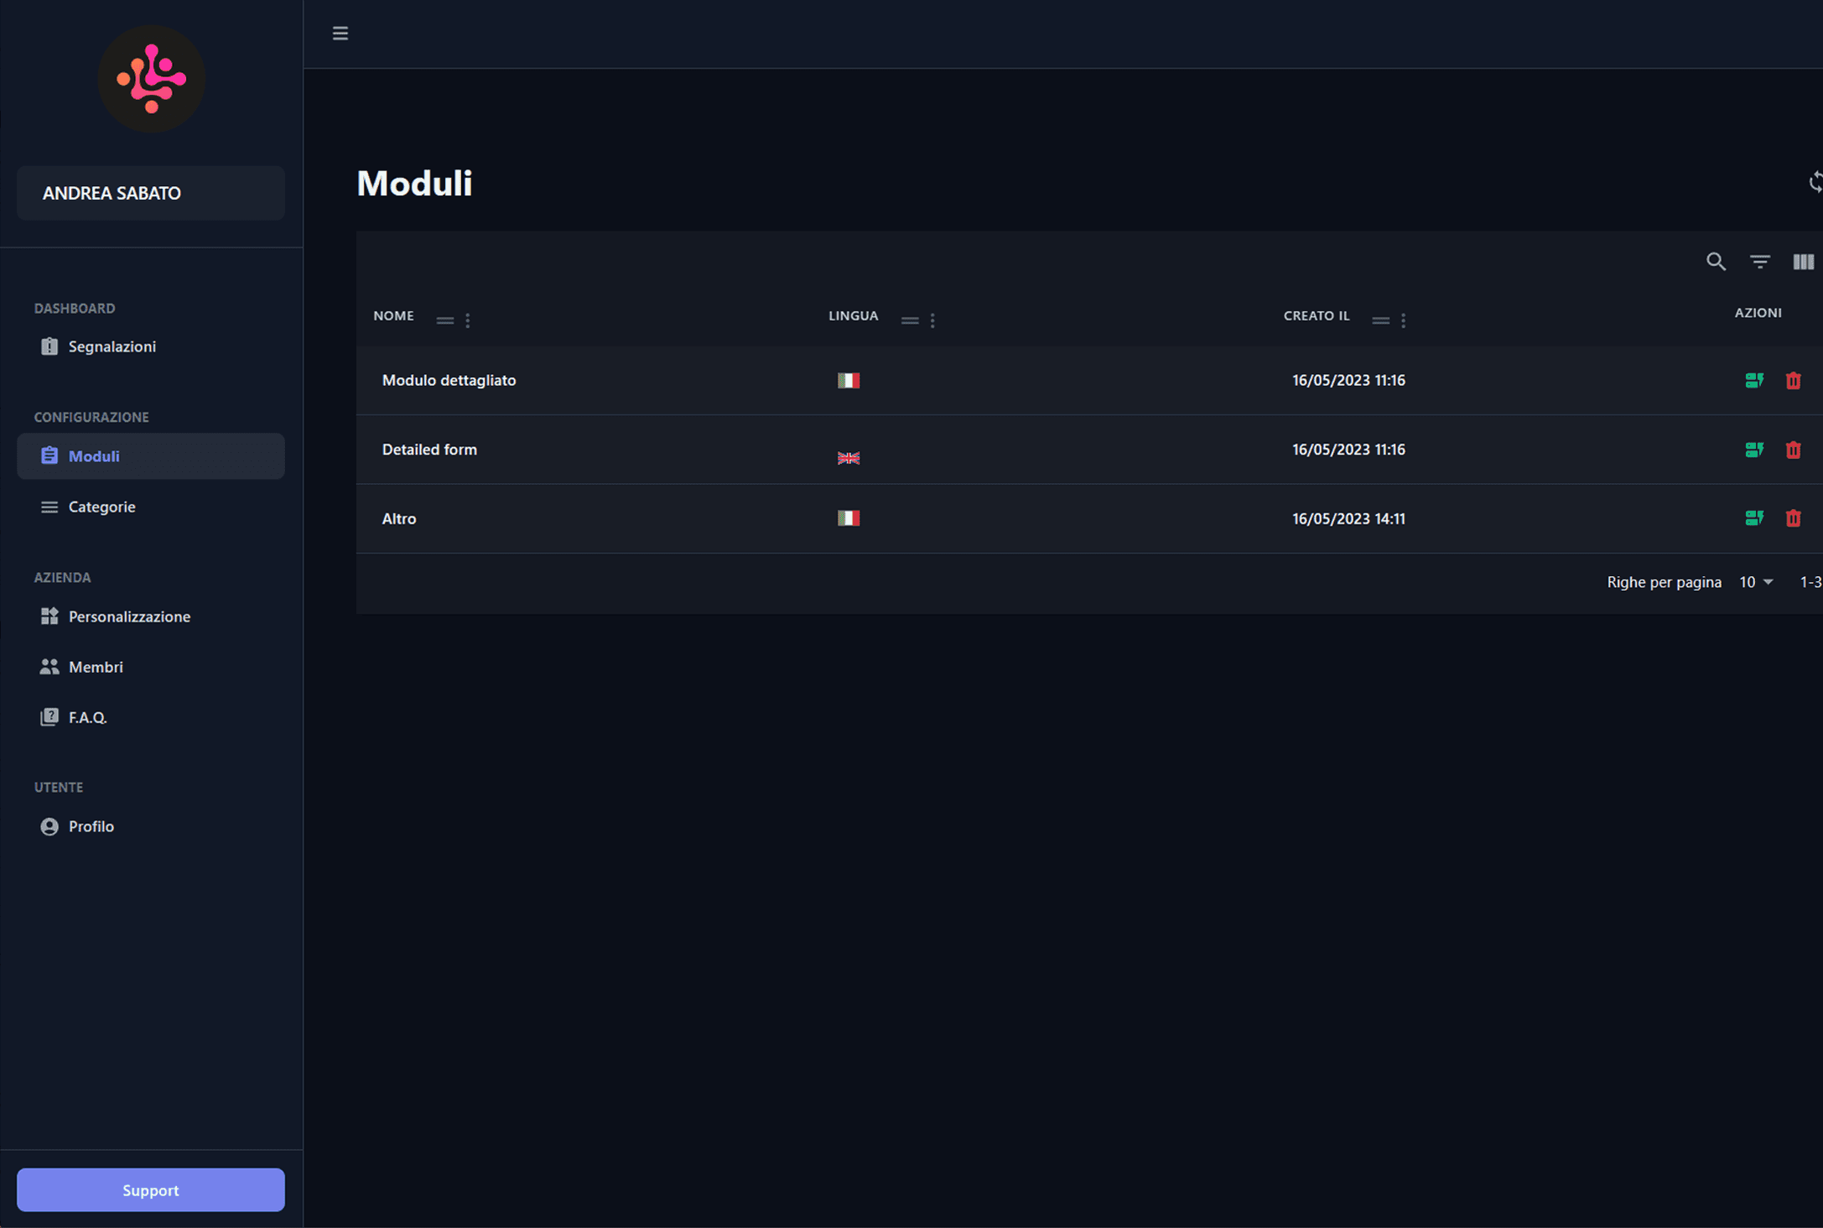1823x1228 pixels.
Task: Click the Modulo dettagliato 16/05/2023 11:16 date
Action: pyautogui.click(x=1348, y=381)
